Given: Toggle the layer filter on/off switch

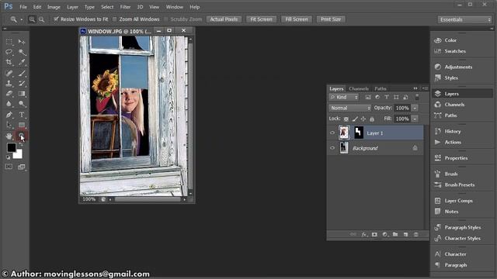Looking at the screenshot, I should pos(417,97).
